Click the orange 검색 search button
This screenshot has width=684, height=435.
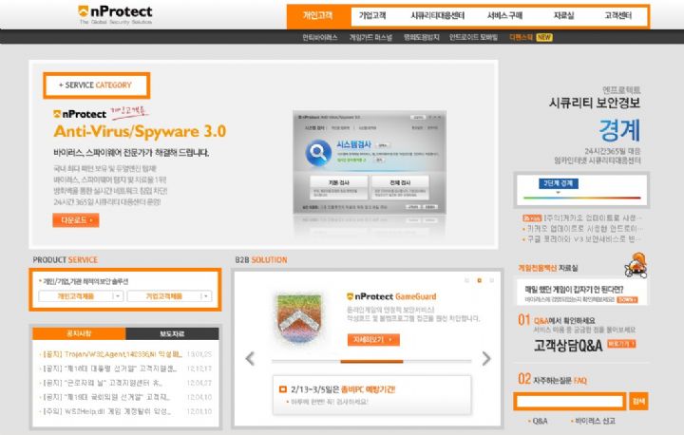(638, 401)
